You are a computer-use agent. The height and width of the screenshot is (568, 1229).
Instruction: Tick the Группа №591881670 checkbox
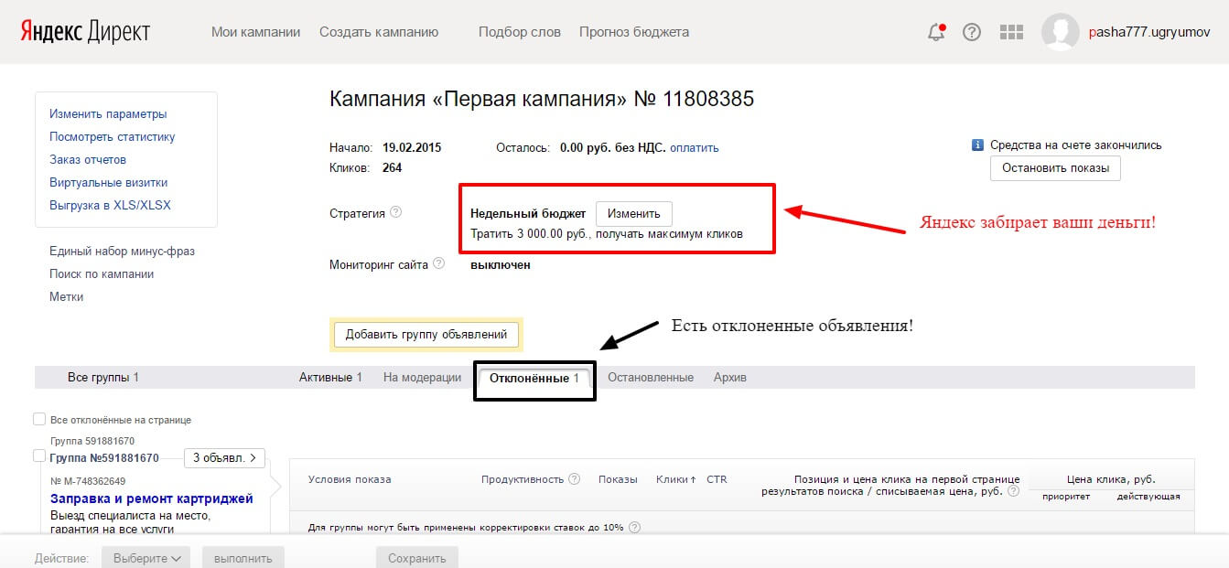(x=39, y=455)
